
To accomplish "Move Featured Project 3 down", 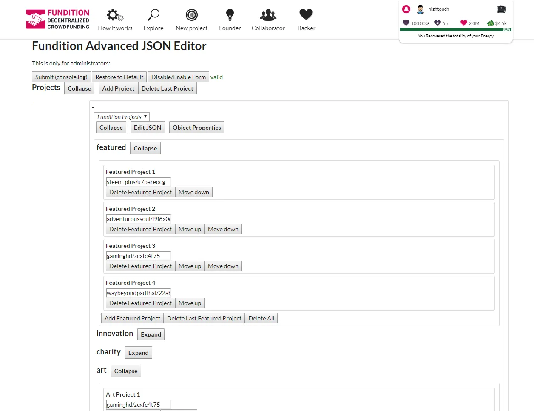I will pos(223,266).
